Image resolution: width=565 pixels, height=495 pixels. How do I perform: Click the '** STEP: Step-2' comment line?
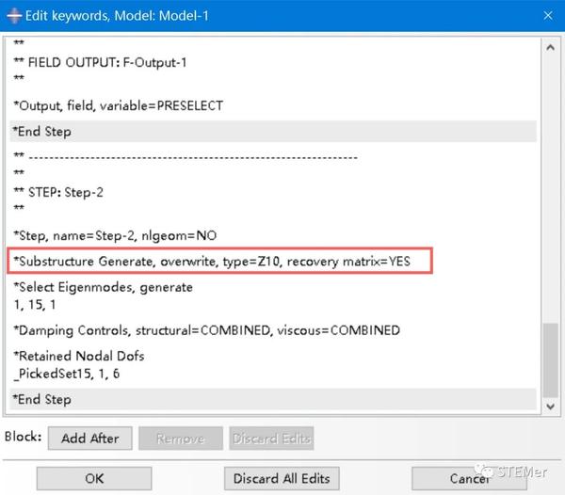pyautogui.click(x=58, y=192)
